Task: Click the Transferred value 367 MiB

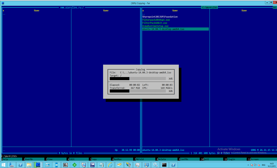Action: pos(135,88)
